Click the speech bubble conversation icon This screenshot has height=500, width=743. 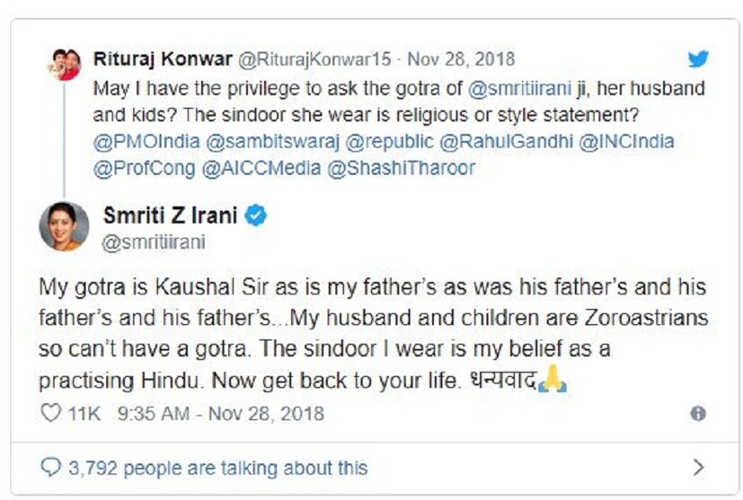click(x=51, y=468)
